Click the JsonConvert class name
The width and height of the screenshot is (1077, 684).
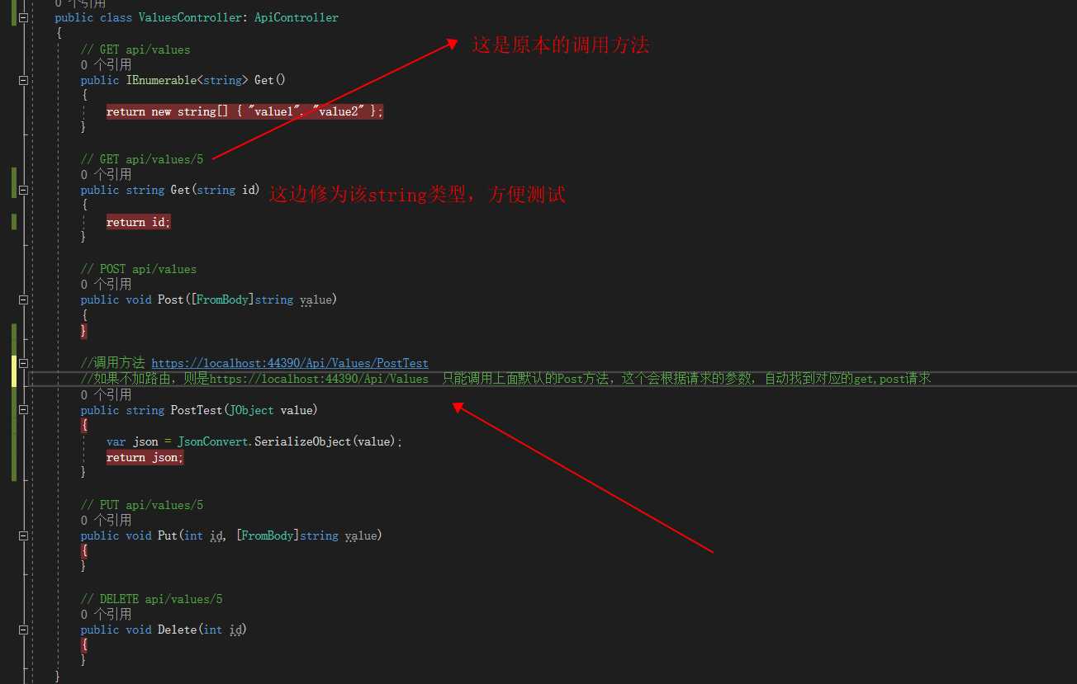coord(212,441)
